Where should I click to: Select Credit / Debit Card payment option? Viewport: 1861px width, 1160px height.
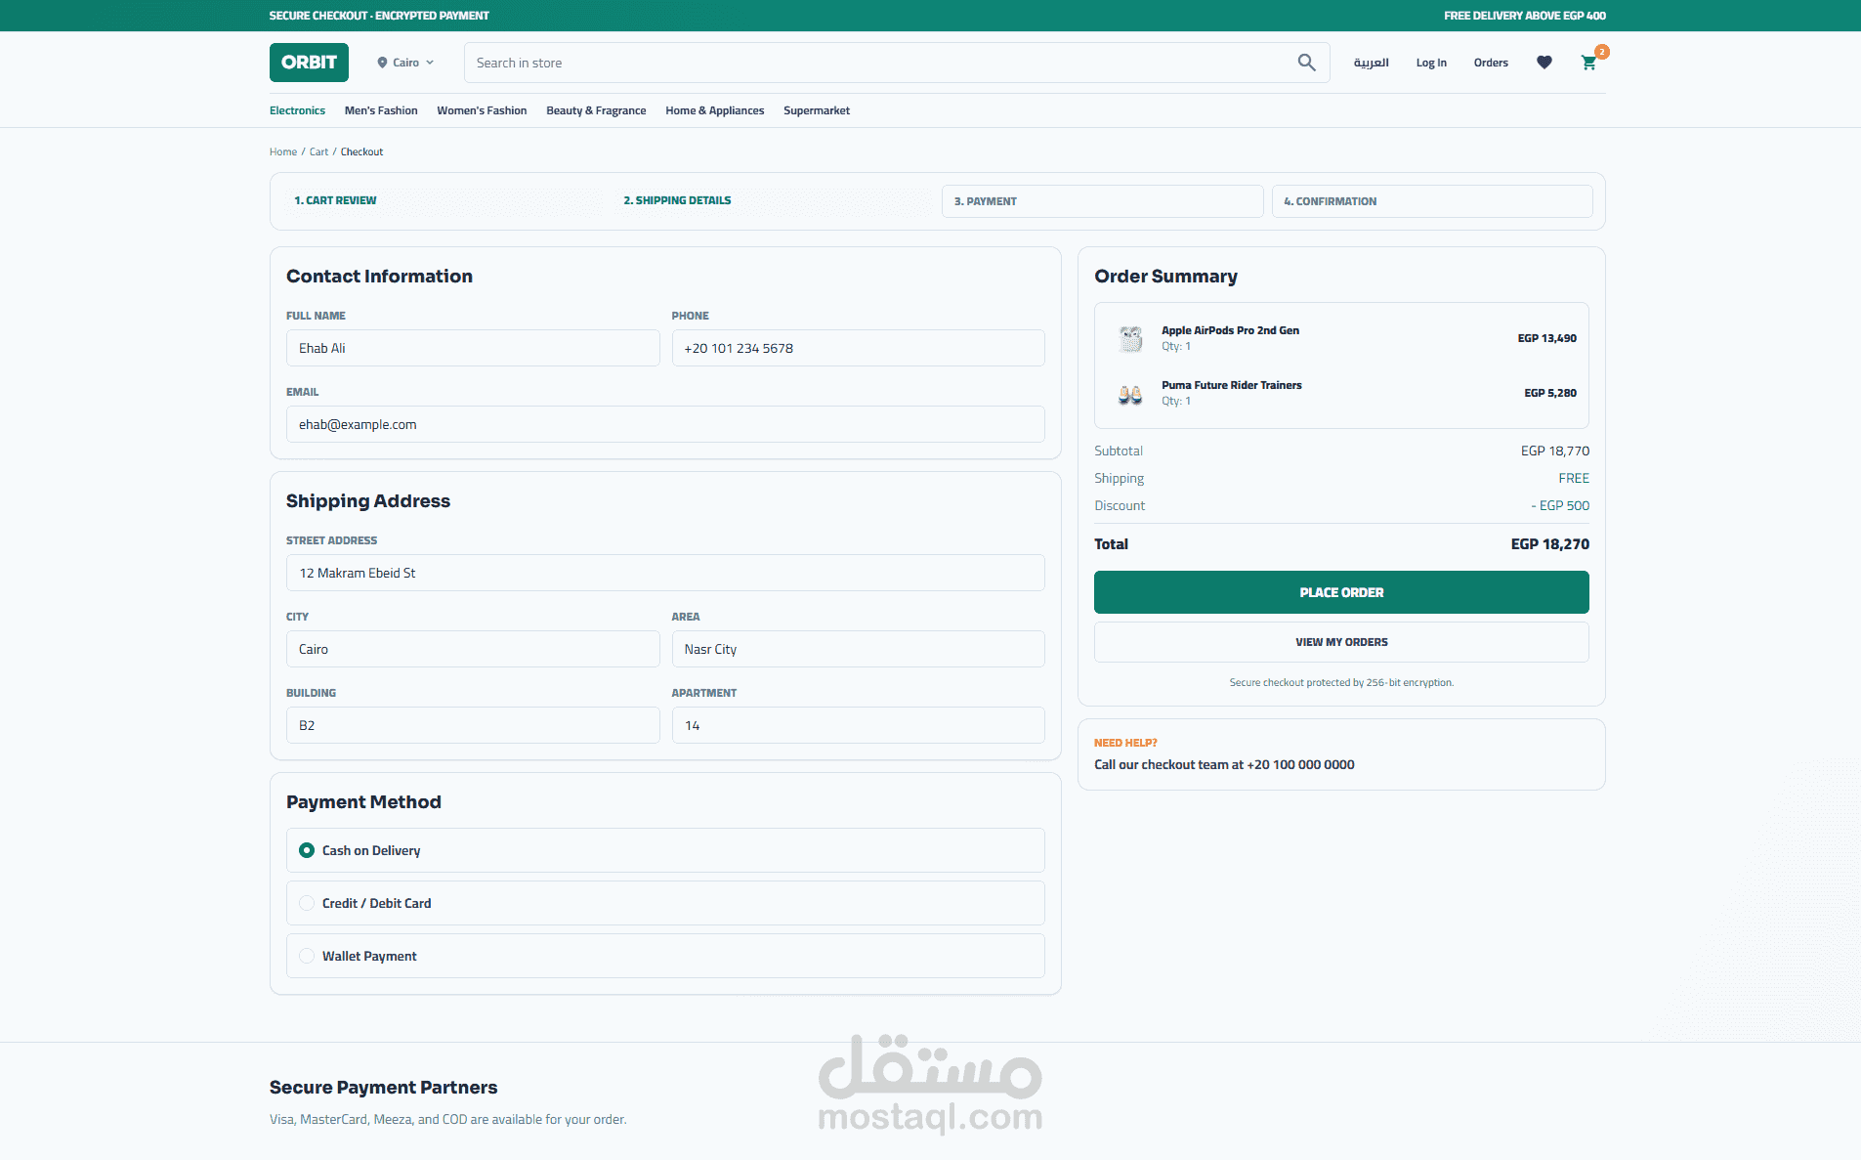(x=665, y=903)
